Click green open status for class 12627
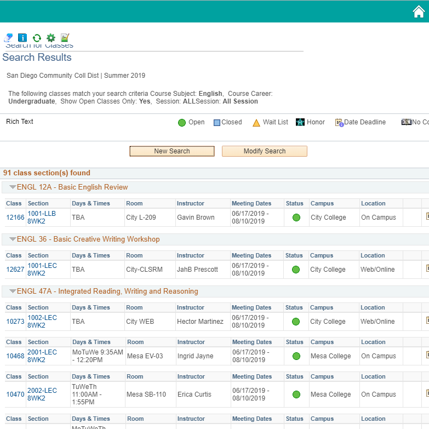The image size is (429, 429). click(296, 270)
